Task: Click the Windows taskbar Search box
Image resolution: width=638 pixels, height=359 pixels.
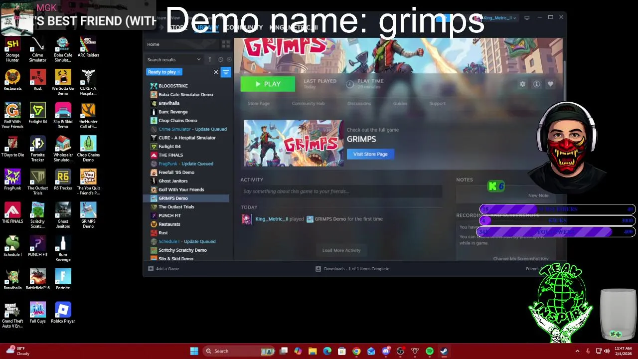Action: point(239,351)
